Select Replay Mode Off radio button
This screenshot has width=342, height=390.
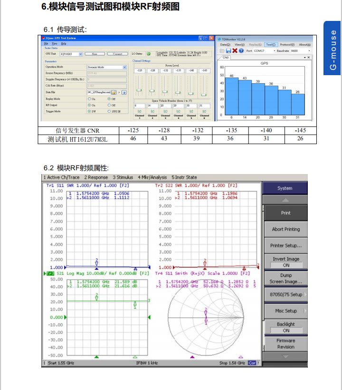[x=109, y=99]
